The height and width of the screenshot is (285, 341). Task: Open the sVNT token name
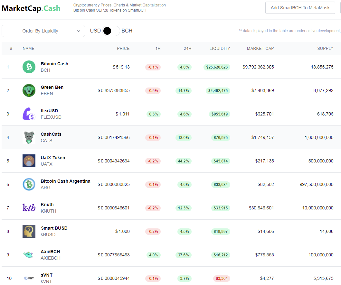47,275
